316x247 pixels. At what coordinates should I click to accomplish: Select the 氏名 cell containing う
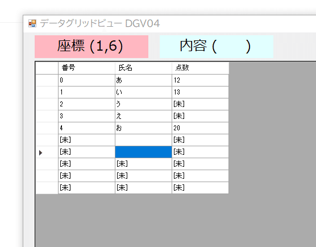point(143,104)
